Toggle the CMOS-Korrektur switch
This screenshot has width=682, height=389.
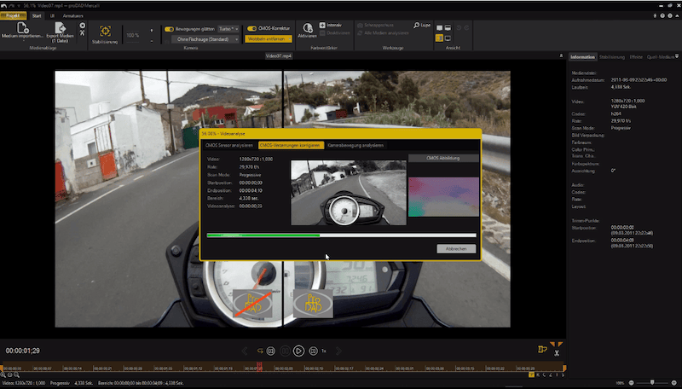coord(253,27)
